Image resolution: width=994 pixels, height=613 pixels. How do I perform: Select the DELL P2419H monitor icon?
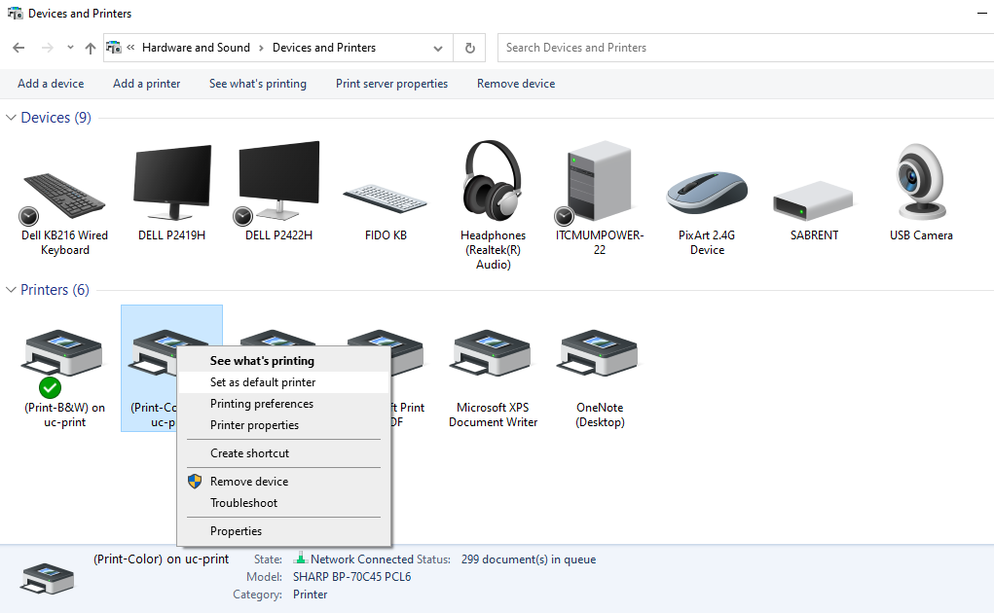point(171,185)
